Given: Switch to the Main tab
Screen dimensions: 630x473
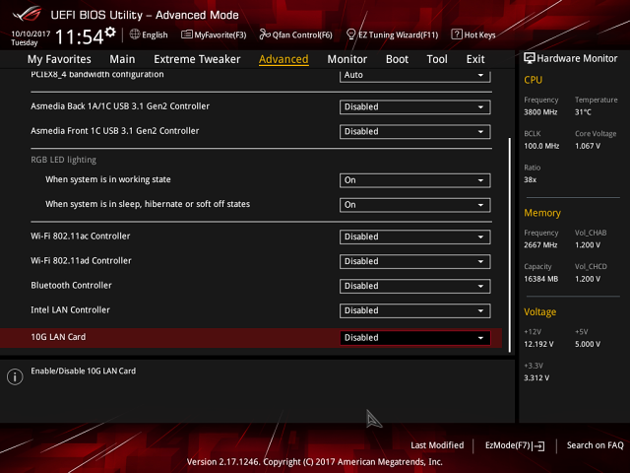Looking at the screenshot, I should coord(122,59).
